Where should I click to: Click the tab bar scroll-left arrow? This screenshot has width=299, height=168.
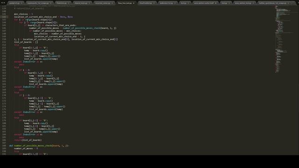(2, 3)
